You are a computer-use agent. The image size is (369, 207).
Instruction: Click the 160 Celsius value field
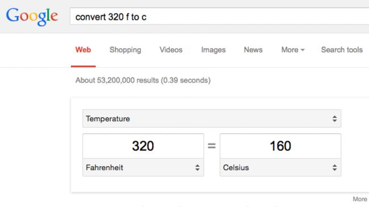(x=280, y=146)
